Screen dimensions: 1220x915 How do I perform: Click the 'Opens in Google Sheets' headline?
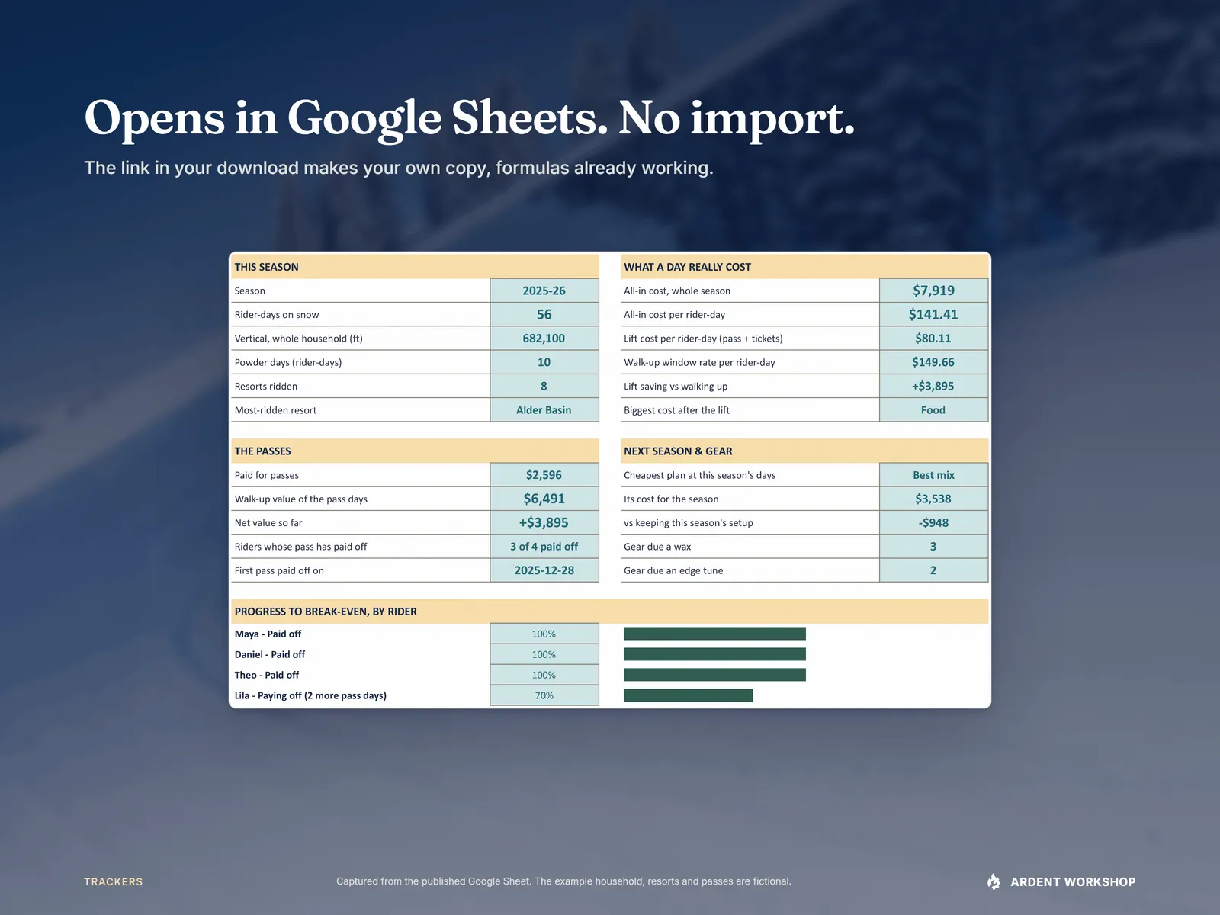(x=470, y=119)
